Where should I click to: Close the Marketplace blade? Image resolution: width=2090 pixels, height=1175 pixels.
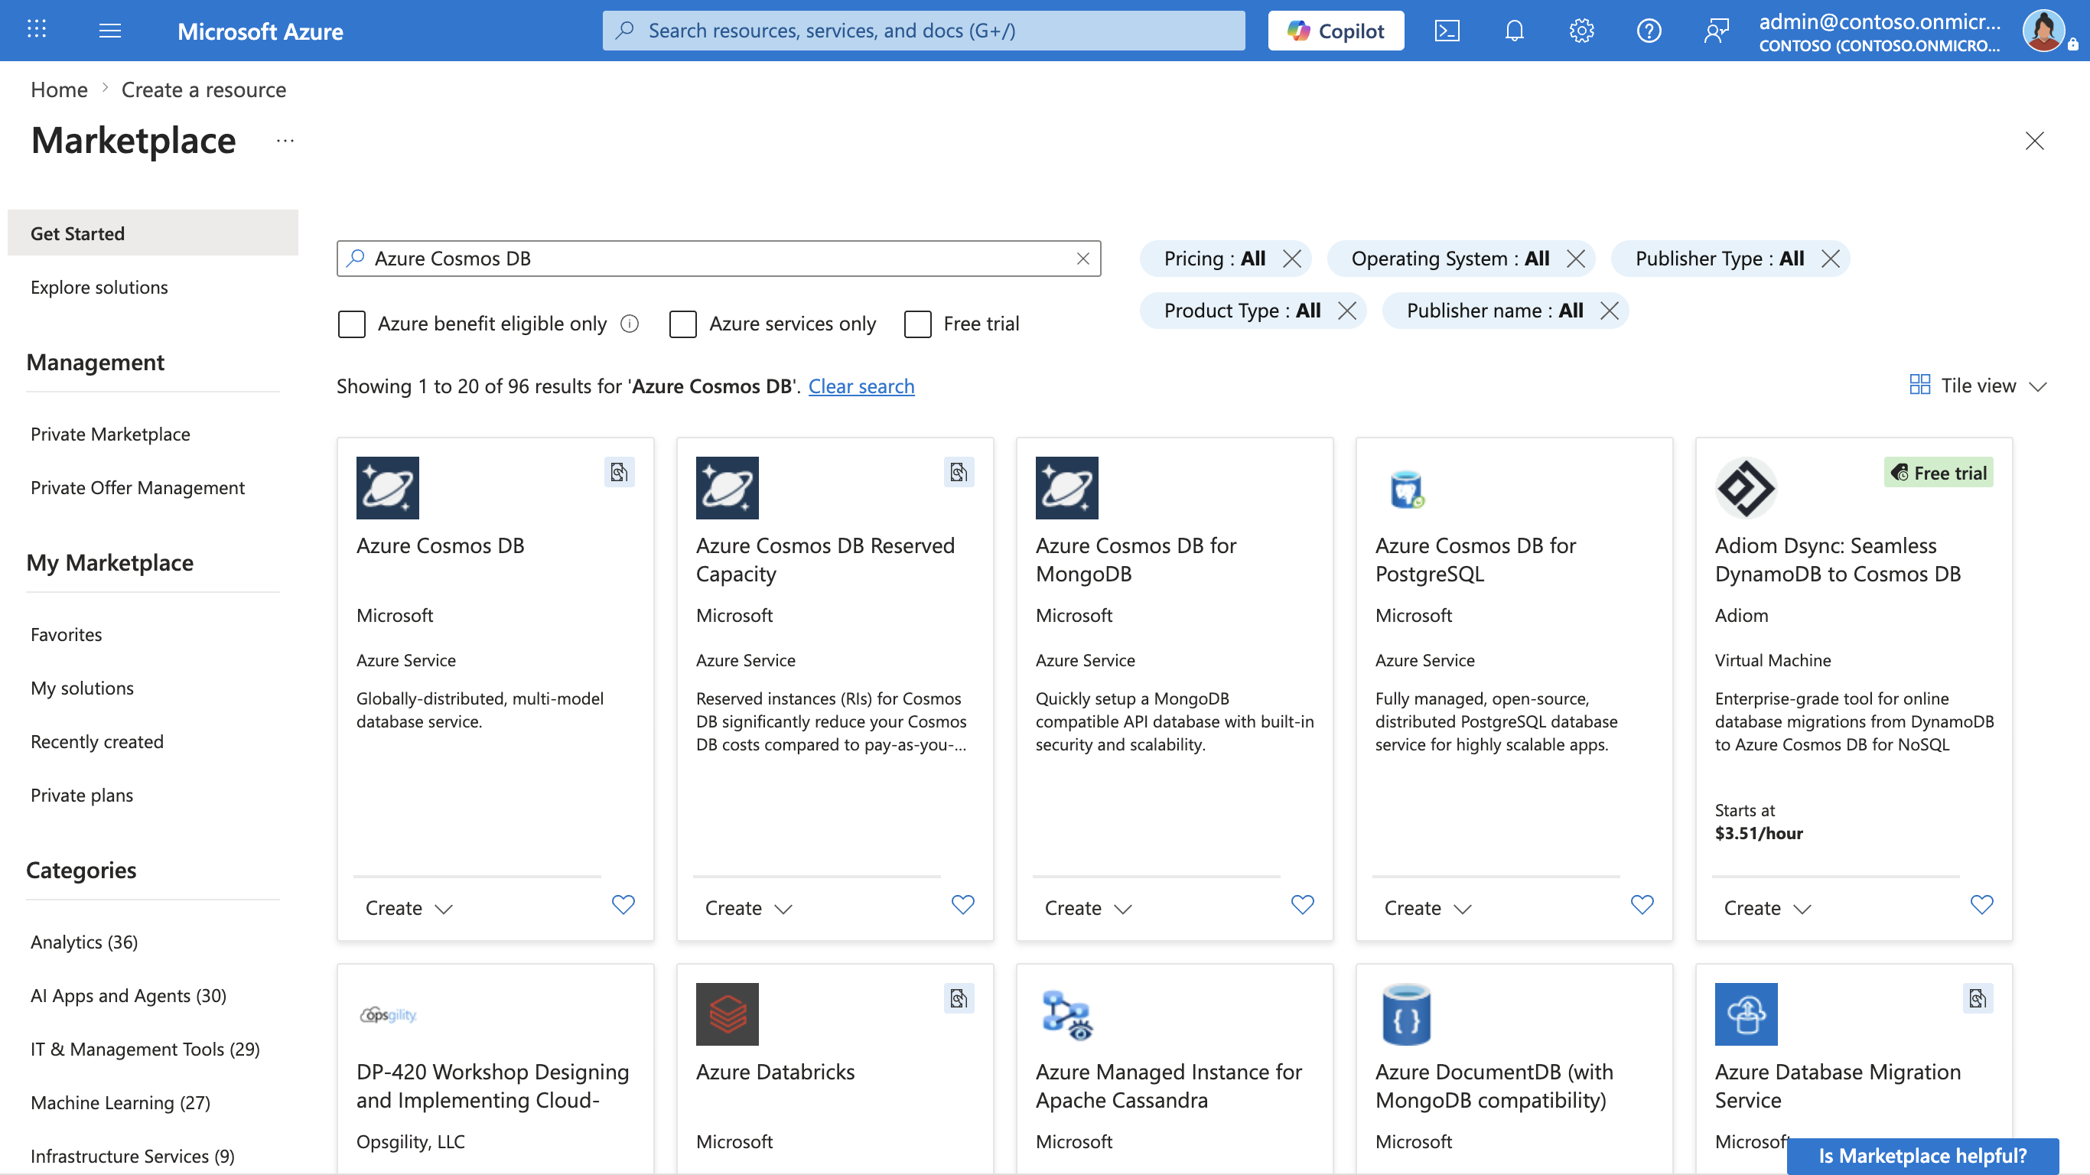(x=2034, y=142)
